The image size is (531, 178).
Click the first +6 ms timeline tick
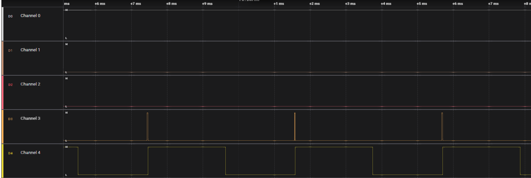100,4
